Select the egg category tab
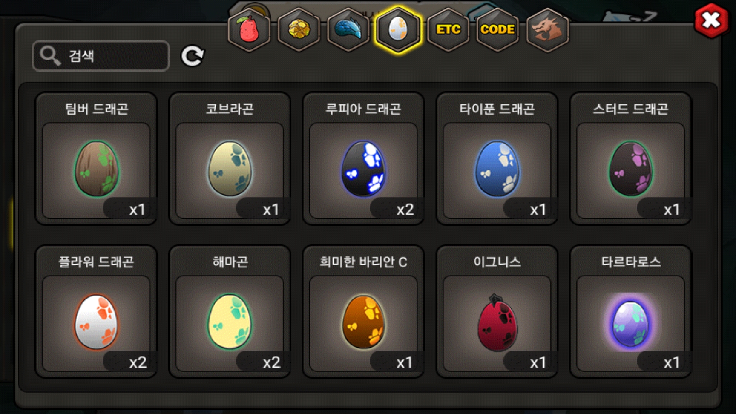This screenshot has width=736, height=414. [398, 30]
